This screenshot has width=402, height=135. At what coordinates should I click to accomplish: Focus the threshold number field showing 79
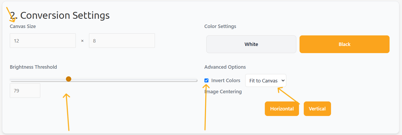coord(25,91)
